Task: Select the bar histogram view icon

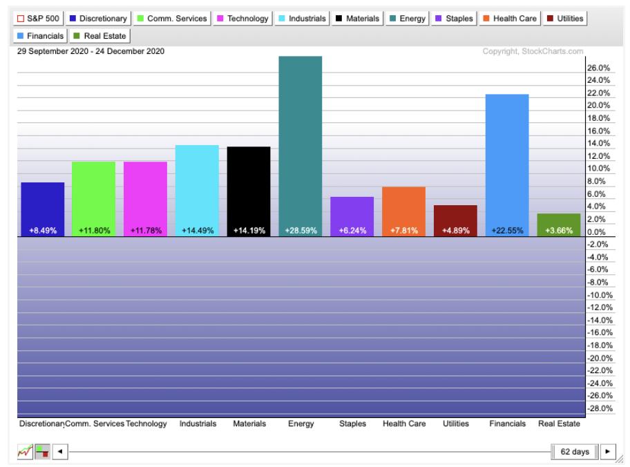Action: pyautogui.click(x=43, y=452)
